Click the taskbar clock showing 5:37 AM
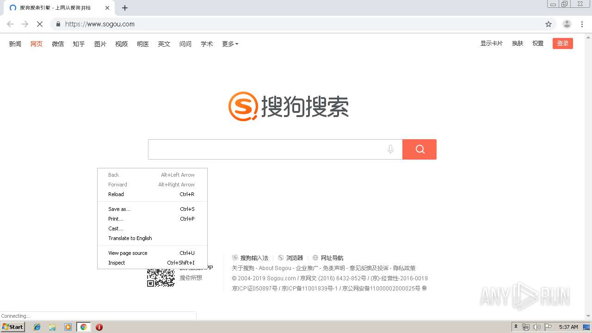The image size is (592, 333). click(x=568, y=327)
